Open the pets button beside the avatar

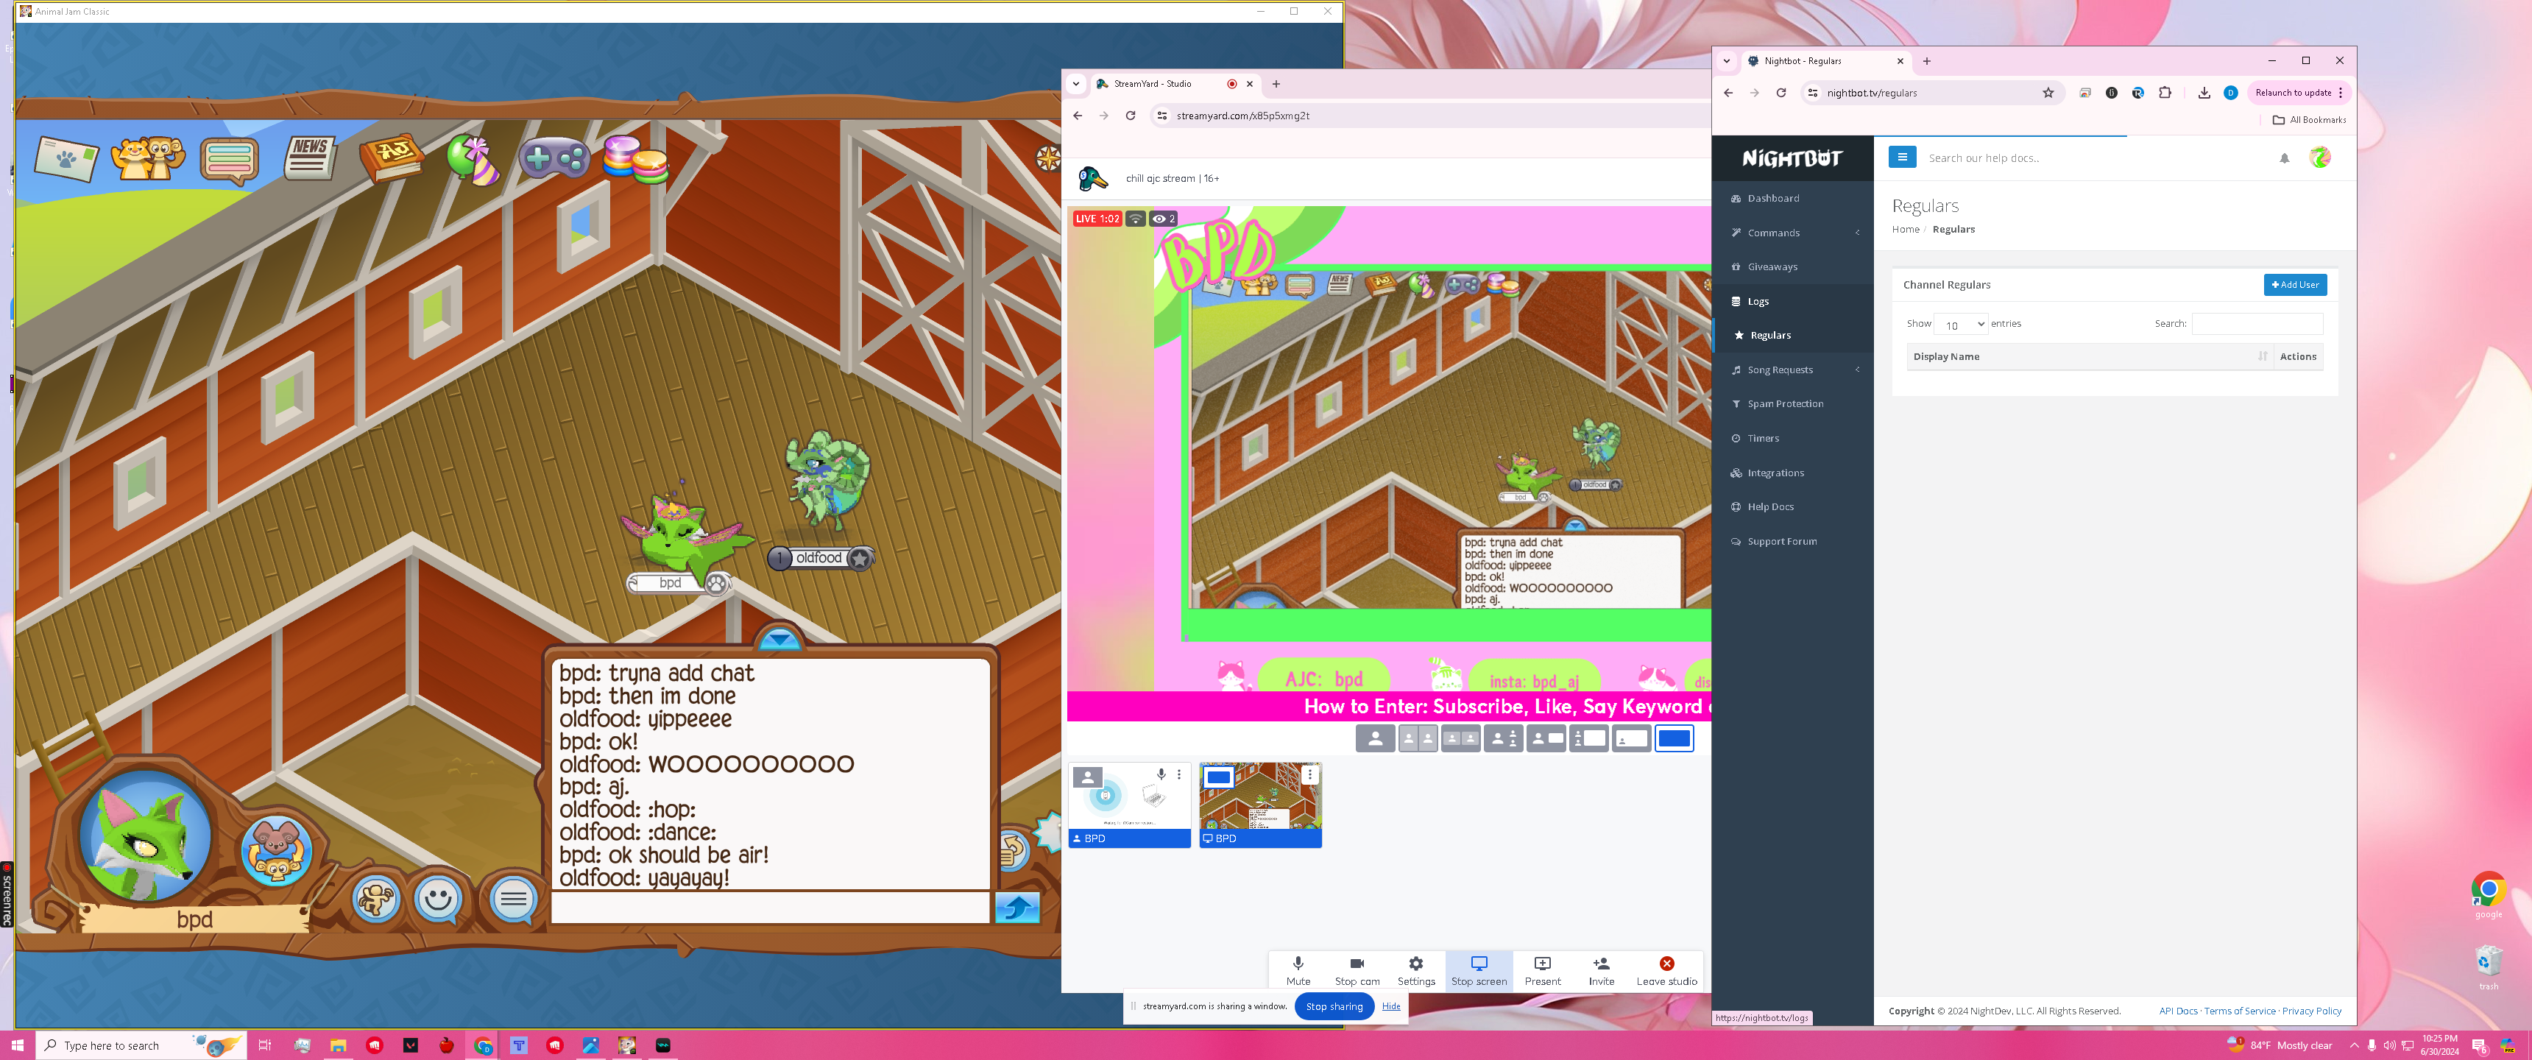[277, 850]
